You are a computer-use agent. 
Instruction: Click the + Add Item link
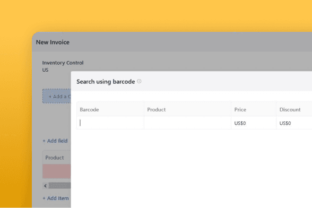coord(56,198)
